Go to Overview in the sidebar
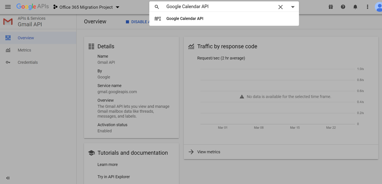The width and height of the screenshot is (382, 184). pos(26,38)
